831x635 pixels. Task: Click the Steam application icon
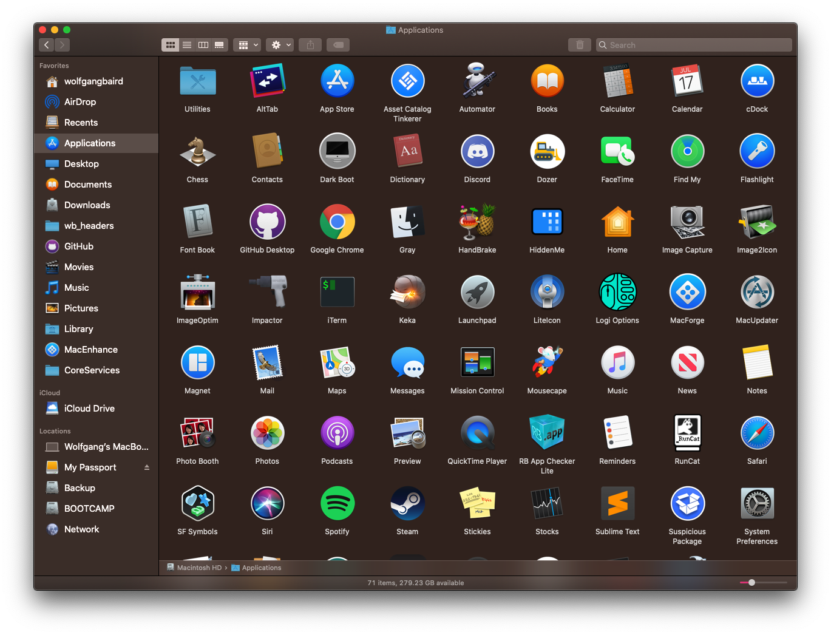click(407, 504)
